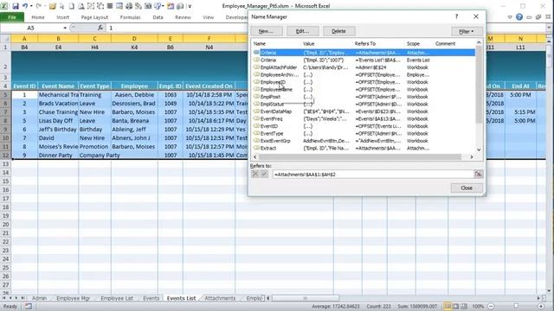Select the EventDataMap name row
Image resolution: width=554 pixels, height=311 pixels.
coord(364,111)
